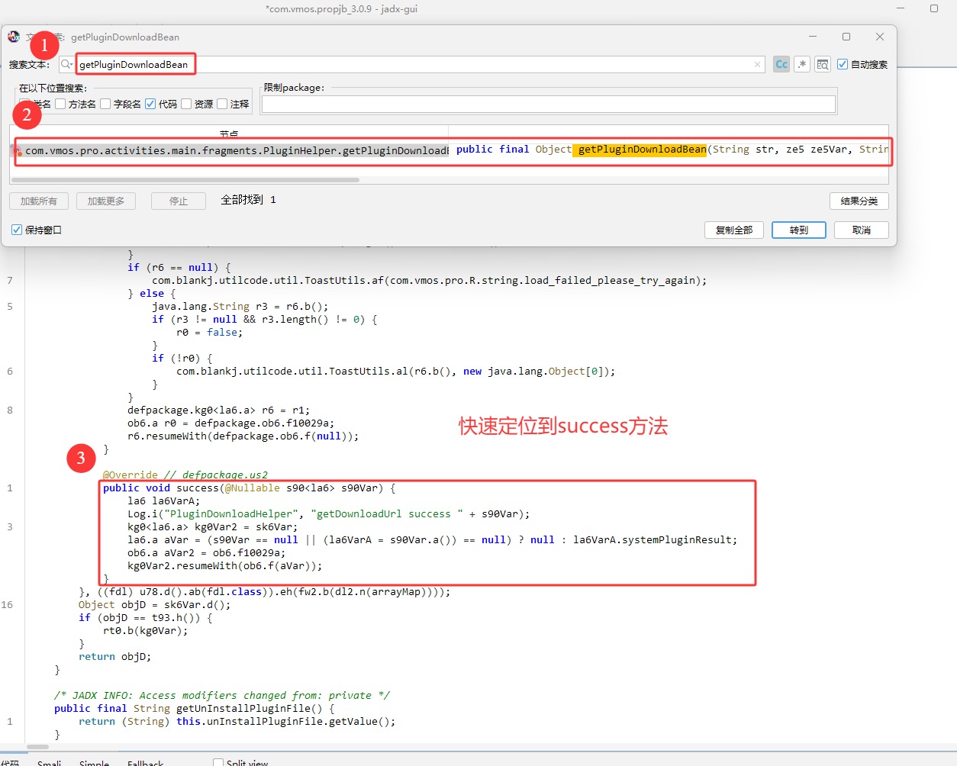Click the code editor horizontal scrollbar
Screen dimensions: 957x766
point(37,747)
